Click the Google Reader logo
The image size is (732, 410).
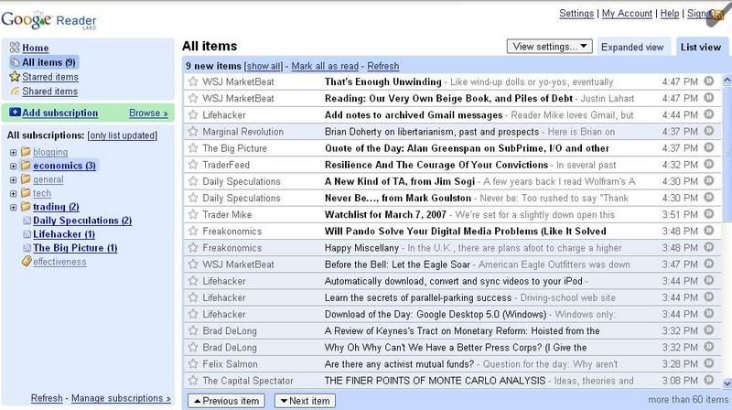[x=49, y=19]
